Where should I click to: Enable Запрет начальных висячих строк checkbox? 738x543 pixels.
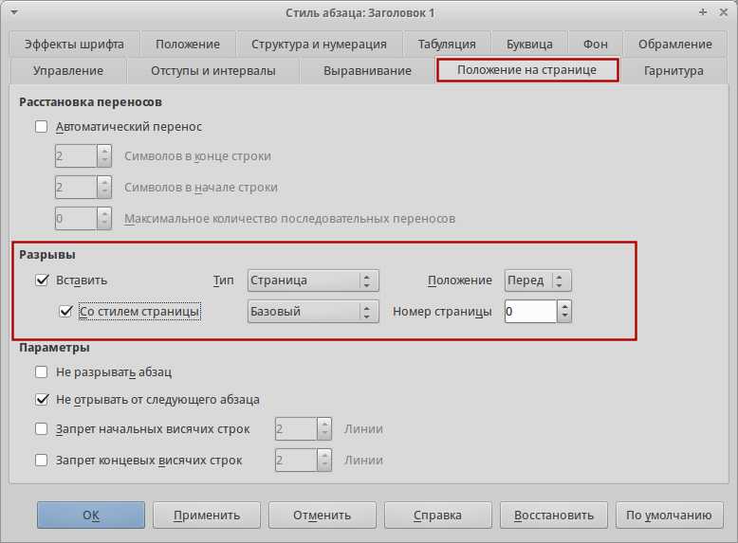point(42,428)
